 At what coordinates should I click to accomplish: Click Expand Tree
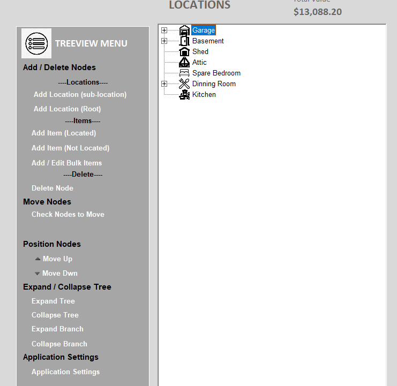53,301
